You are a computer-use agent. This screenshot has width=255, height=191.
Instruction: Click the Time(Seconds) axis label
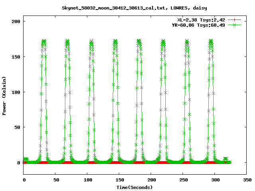click(x=135, y=187)
